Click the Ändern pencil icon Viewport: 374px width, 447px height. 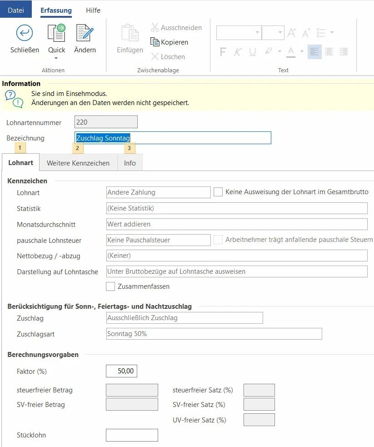tap(85, 33)
